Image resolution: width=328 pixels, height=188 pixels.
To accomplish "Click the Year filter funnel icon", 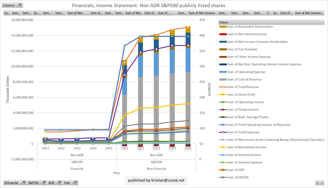I will tap(75, 183).
